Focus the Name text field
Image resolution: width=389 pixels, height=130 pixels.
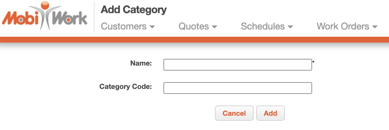[x=237, y=65]
